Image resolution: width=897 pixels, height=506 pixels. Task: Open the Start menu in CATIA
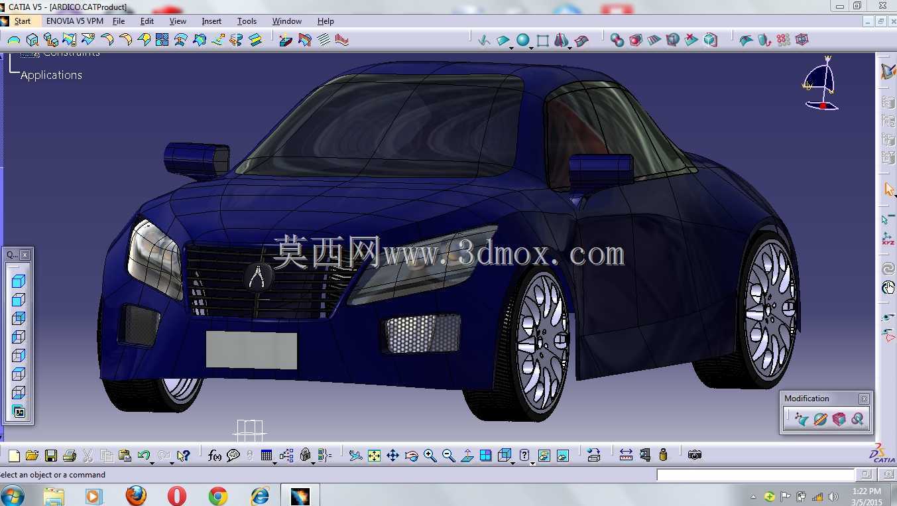click(23, 21)
